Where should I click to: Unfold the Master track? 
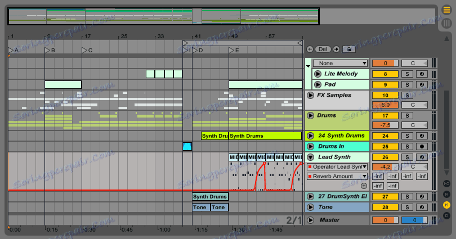(x=310, y=220)
